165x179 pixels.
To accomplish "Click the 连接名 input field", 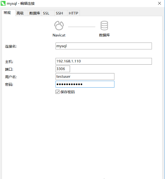I will (104, 46).
